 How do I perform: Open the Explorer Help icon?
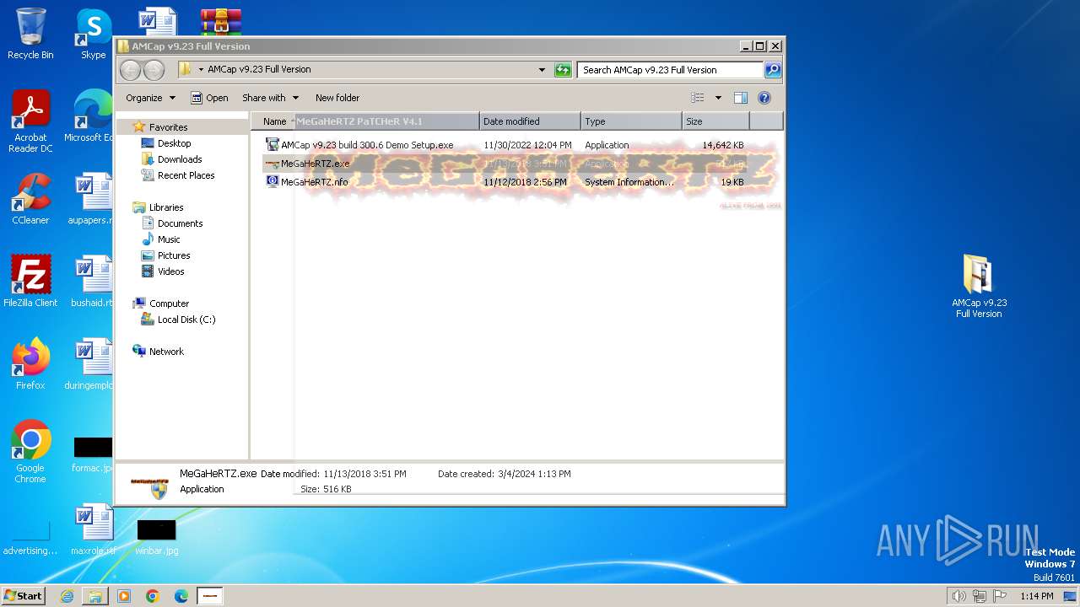(x=764, y=98)
